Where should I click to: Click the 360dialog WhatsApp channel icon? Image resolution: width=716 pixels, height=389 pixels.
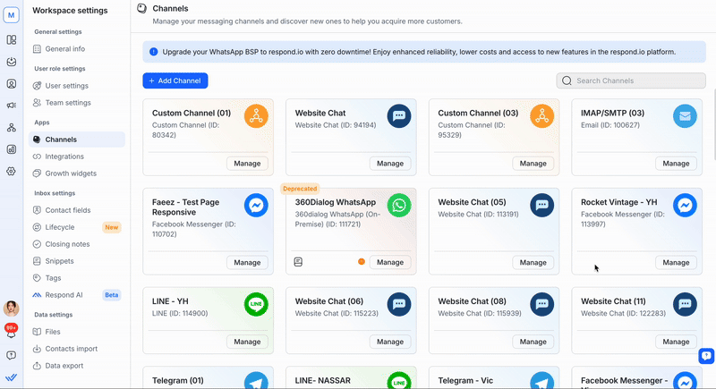tap(399, 205)
